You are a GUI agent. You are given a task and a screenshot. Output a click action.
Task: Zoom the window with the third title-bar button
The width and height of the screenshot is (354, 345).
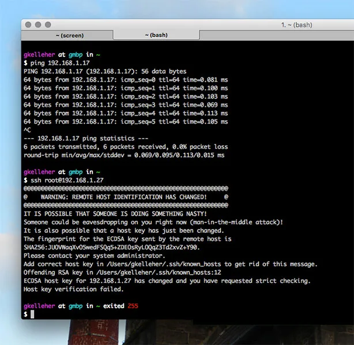pyautogui.click(x=48, y=25)
